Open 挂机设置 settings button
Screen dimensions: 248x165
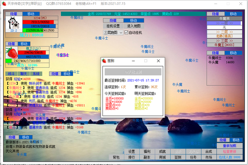click(113, 26)
